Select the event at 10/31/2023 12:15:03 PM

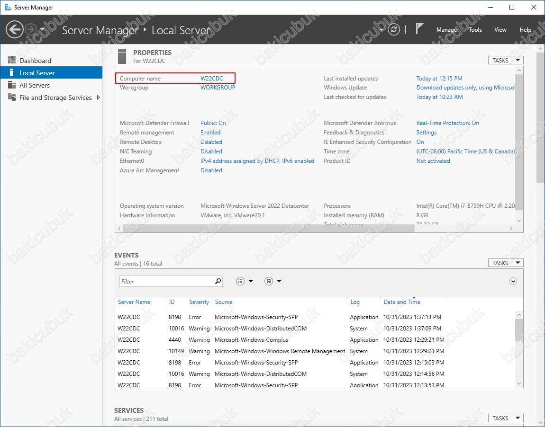click(315, 363)
